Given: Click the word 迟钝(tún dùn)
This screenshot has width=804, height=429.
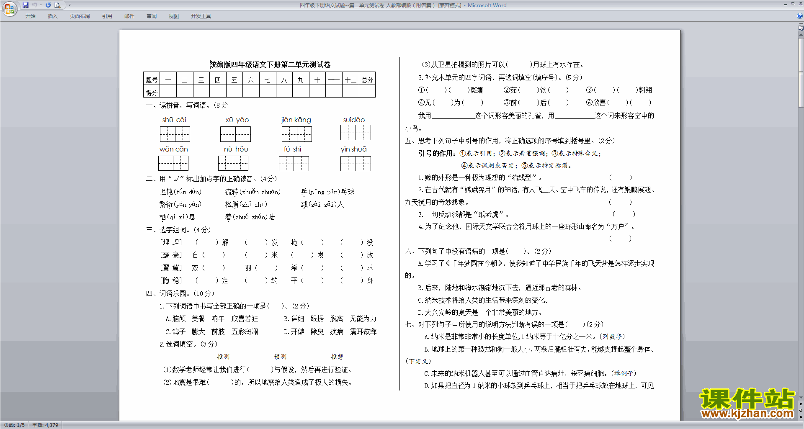Looking at the screenshot, I should point(180,192).
